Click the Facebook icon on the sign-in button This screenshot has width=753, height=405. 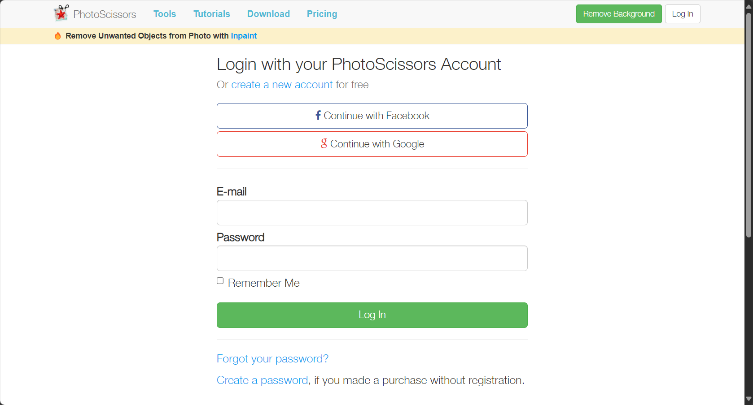point(318,115)
